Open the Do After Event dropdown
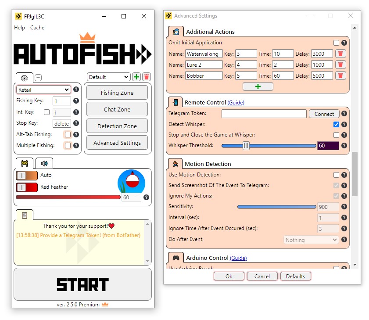The image size is (369, 320). 311,240
